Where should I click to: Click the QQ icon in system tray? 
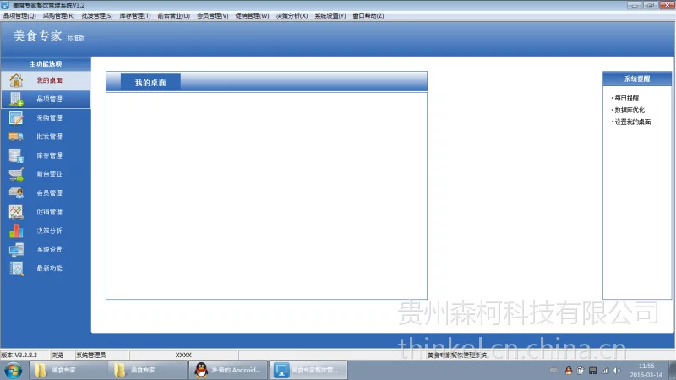[x=568, y=371]
